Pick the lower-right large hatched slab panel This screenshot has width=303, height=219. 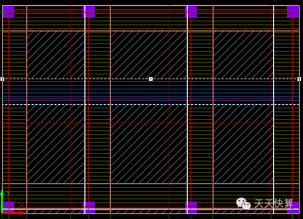coord(243,144)
